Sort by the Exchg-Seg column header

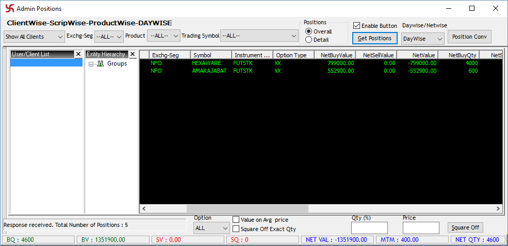(x=170, y=55)
